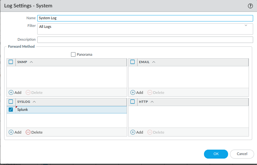
Task: Tick the SNMP header select-all checkbox
Action: coord(11,62)
